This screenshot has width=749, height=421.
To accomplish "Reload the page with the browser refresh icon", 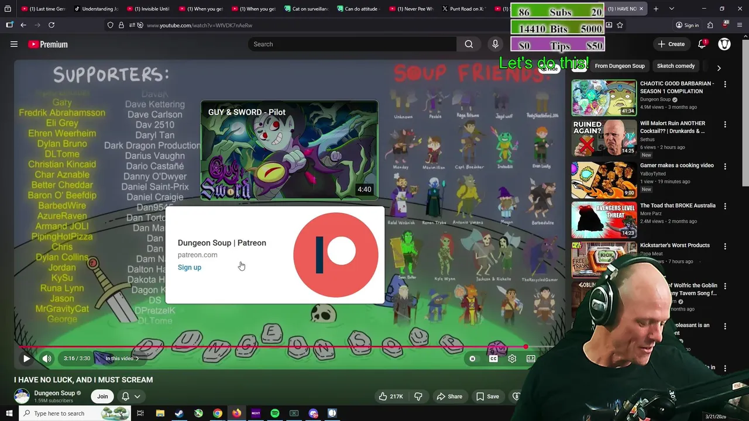I will pos(51,25).
